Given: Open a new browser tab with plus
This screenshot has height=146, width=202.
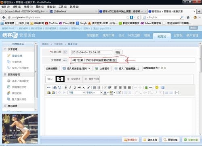Looking at the screenshot, I should (x=199, y=11).
